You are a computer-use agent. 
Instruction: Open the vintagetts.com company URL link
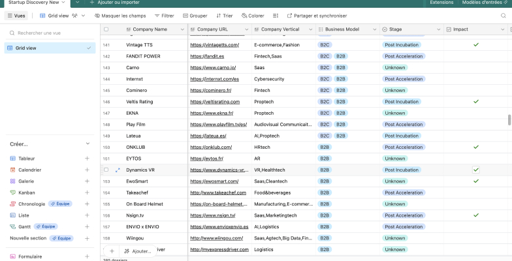pos(215,45)
